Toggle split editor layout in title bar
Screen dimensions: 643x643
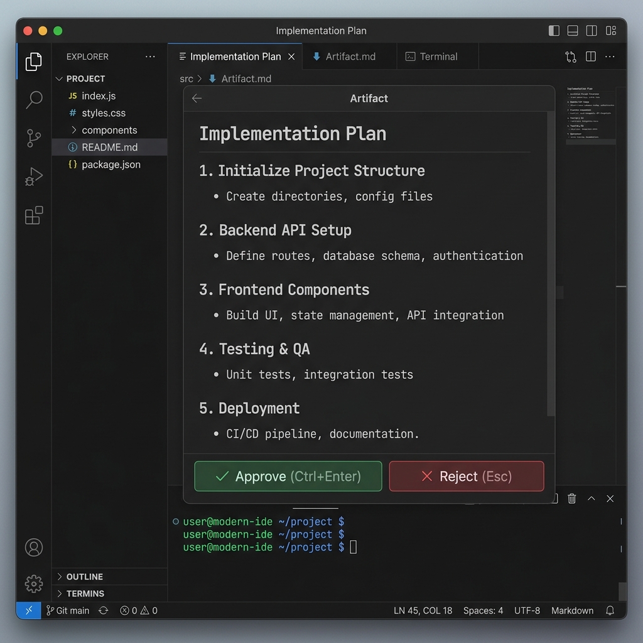(x=592, y=31)
